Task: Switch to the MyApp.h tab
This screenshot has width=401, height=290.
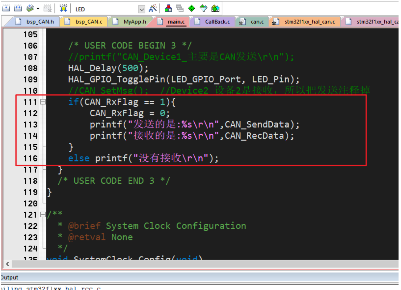Action: [131, 22]
